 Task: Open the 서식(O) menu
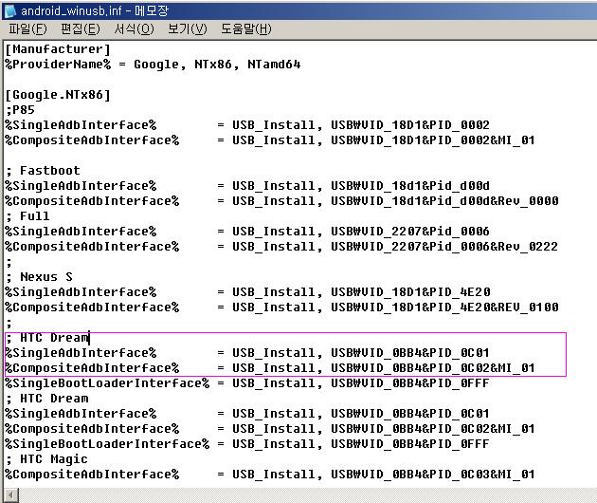[x=135, y=29]
